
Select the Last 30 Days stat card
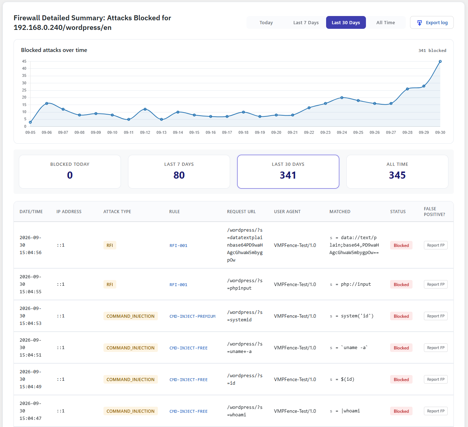click(x=288, y=172)
